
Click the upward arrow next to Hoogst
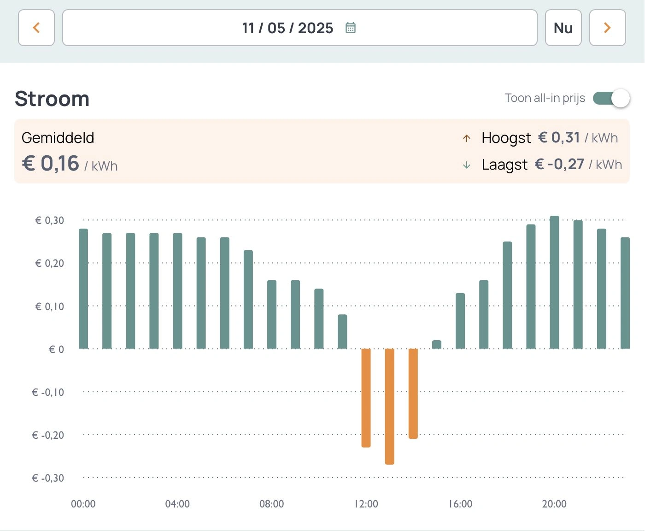(466, 138)
